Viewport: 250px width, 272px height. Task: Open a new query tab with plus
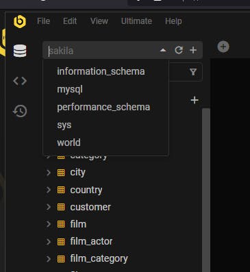[x=223, y=47]
